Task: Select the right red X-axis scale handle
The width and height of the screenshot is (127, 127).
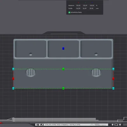Action: (113, 79)
